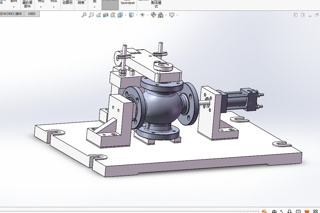Toggle the 中 input language indicator

[274, 211]
